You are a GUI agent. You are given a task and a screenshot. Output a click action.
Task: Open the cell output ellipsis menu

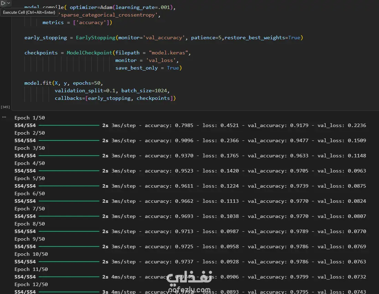4,117
